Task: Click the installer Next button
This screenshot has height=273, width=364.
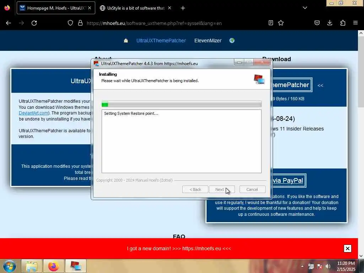Action: (222, 189)
